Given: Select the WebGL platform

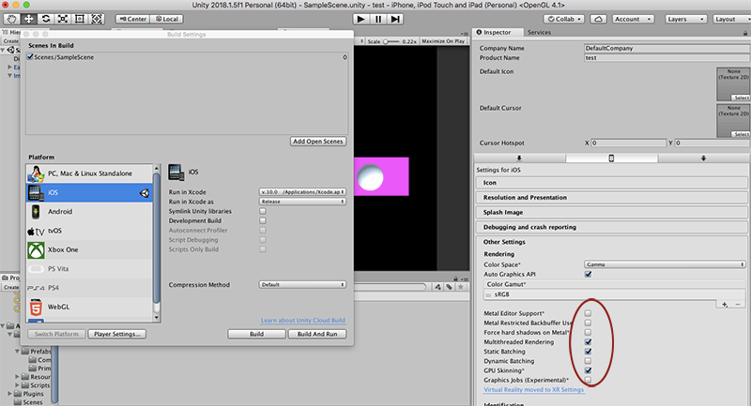Looking at the screenshot, I should 89,308.
